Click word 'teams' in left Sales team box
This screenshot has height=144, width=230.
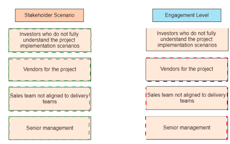click(x=50, y=101)
